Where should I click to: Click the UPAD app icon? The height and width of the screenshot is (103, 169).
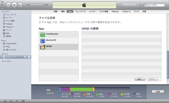[x=43, y=47]
